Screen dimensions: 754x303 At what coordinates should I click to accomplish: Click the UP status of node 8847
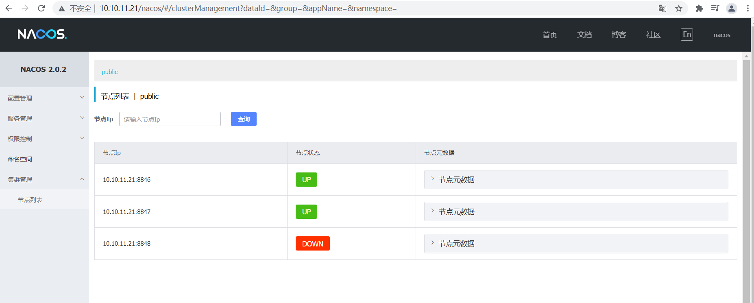(x=306, y=211)
